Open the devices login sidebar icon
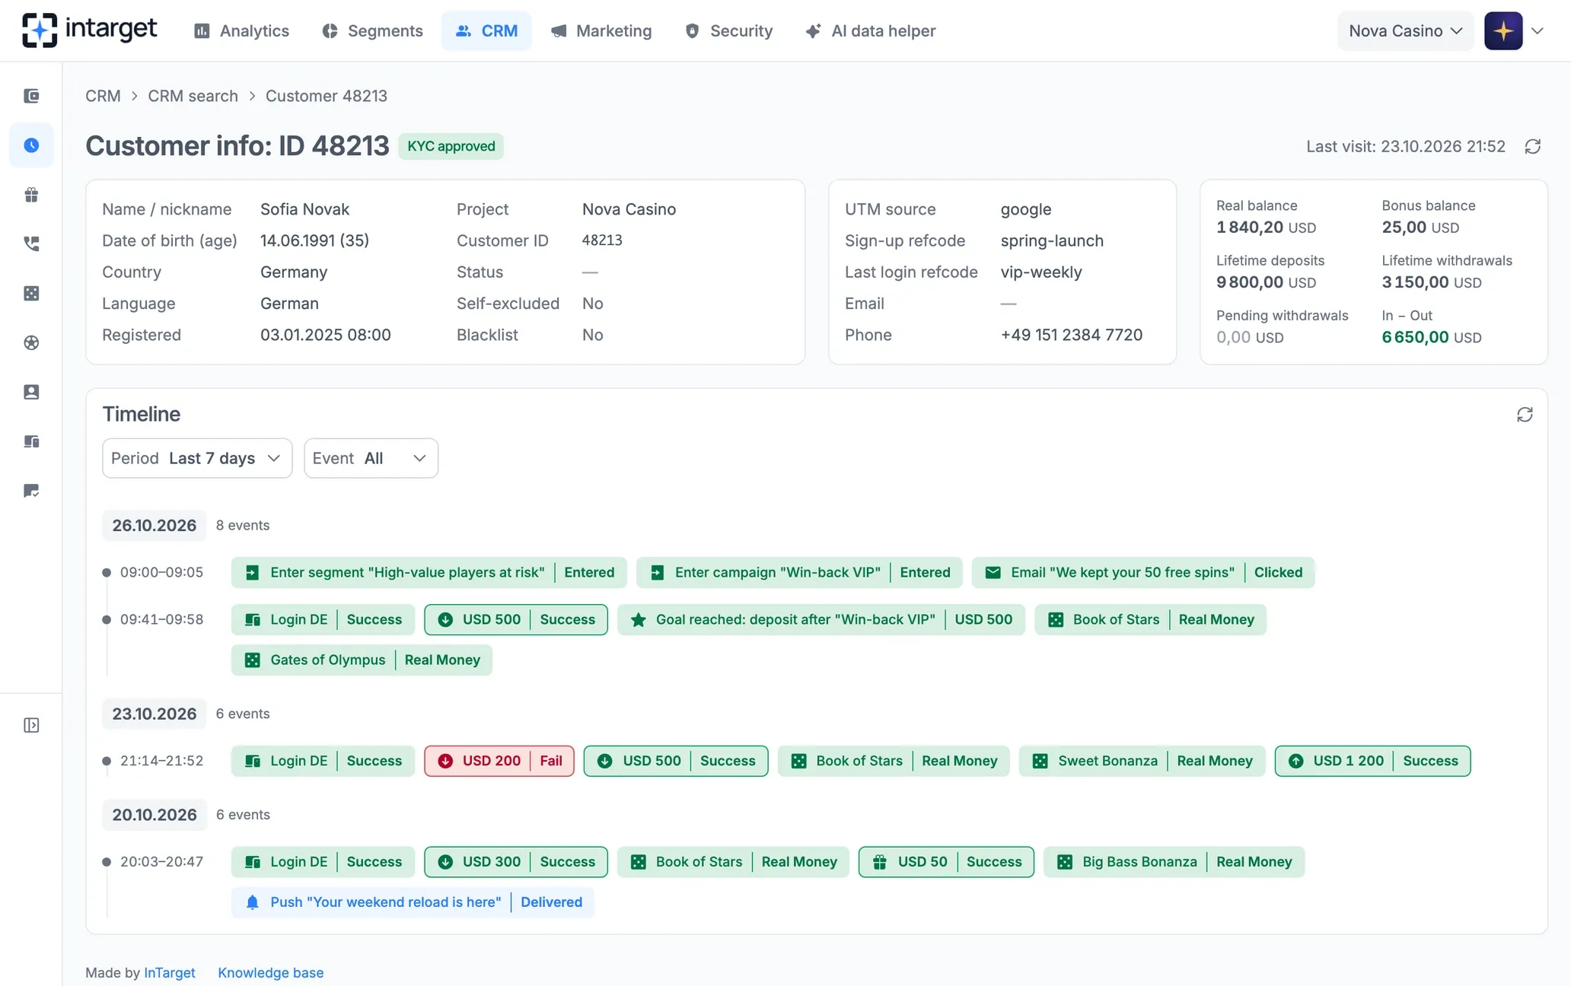Screen dimensions: 1571x986 pyautogui.click(x=31, y=442)
